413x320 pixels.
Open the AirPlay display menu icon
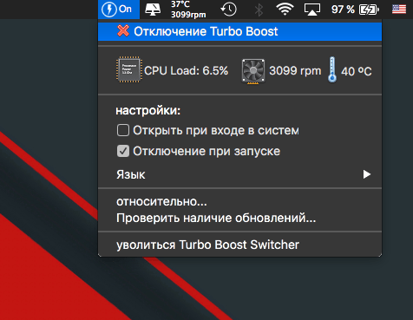tap(312, 10)
